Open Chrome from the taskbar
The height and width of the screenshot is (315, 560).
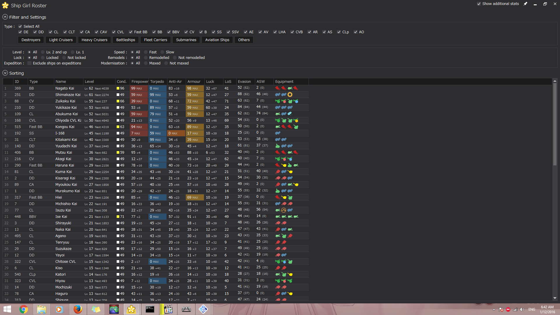[24, 309]
